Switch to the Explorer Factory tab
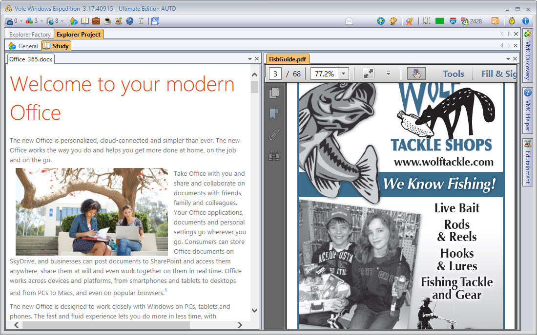537x335 pixels. point(30,34)
